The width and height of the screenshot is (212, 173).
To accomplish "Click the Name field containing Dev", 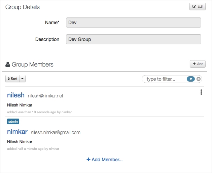I will 134,23.
